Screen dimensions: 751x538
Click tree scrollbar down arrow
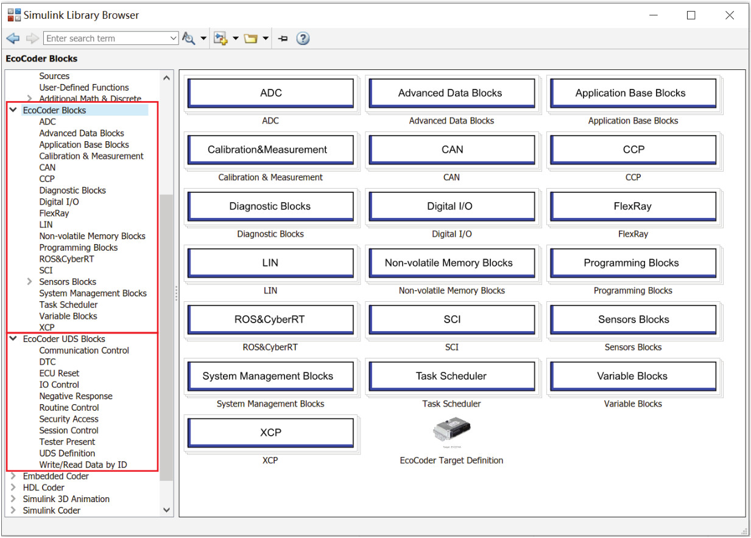(x=167, y=510)
